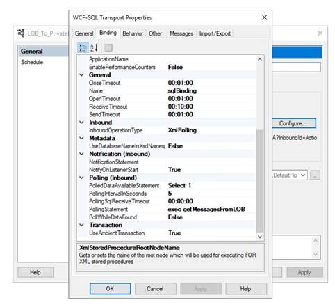Select the Binding tab
Screen dimensions: 335x307
point(108,33)
